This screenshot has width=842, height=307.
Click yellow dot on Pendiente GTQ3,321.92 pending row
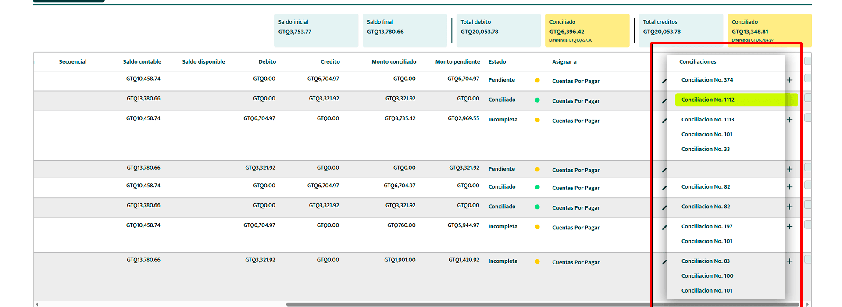[537, 169]
